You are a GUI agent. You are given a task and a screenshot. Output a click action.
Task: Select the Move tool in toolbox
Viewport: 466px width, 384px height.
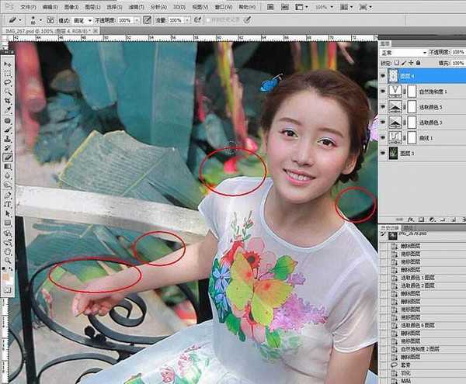pyautogui.click(x=8, y=64)
